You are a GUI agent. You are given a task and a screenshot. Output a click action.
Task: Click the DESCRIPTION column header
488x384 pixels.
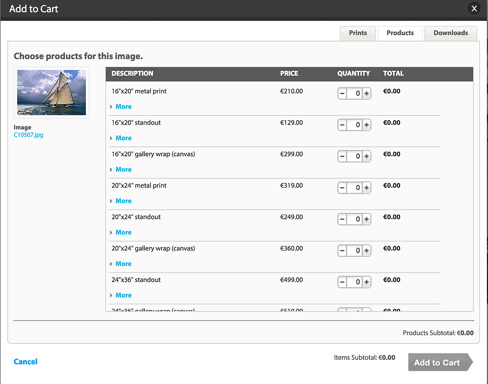click(132, 73)
